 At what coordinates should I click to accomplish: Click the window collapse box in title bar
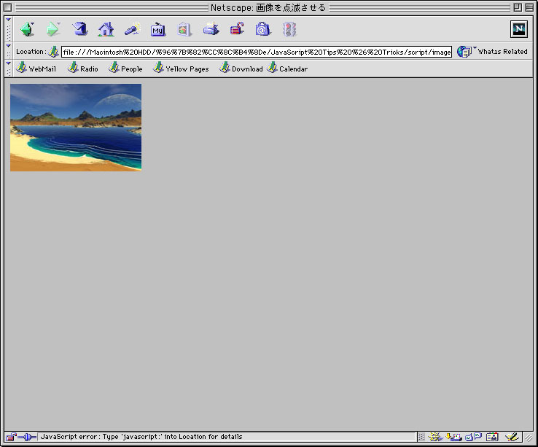point(529,7)
